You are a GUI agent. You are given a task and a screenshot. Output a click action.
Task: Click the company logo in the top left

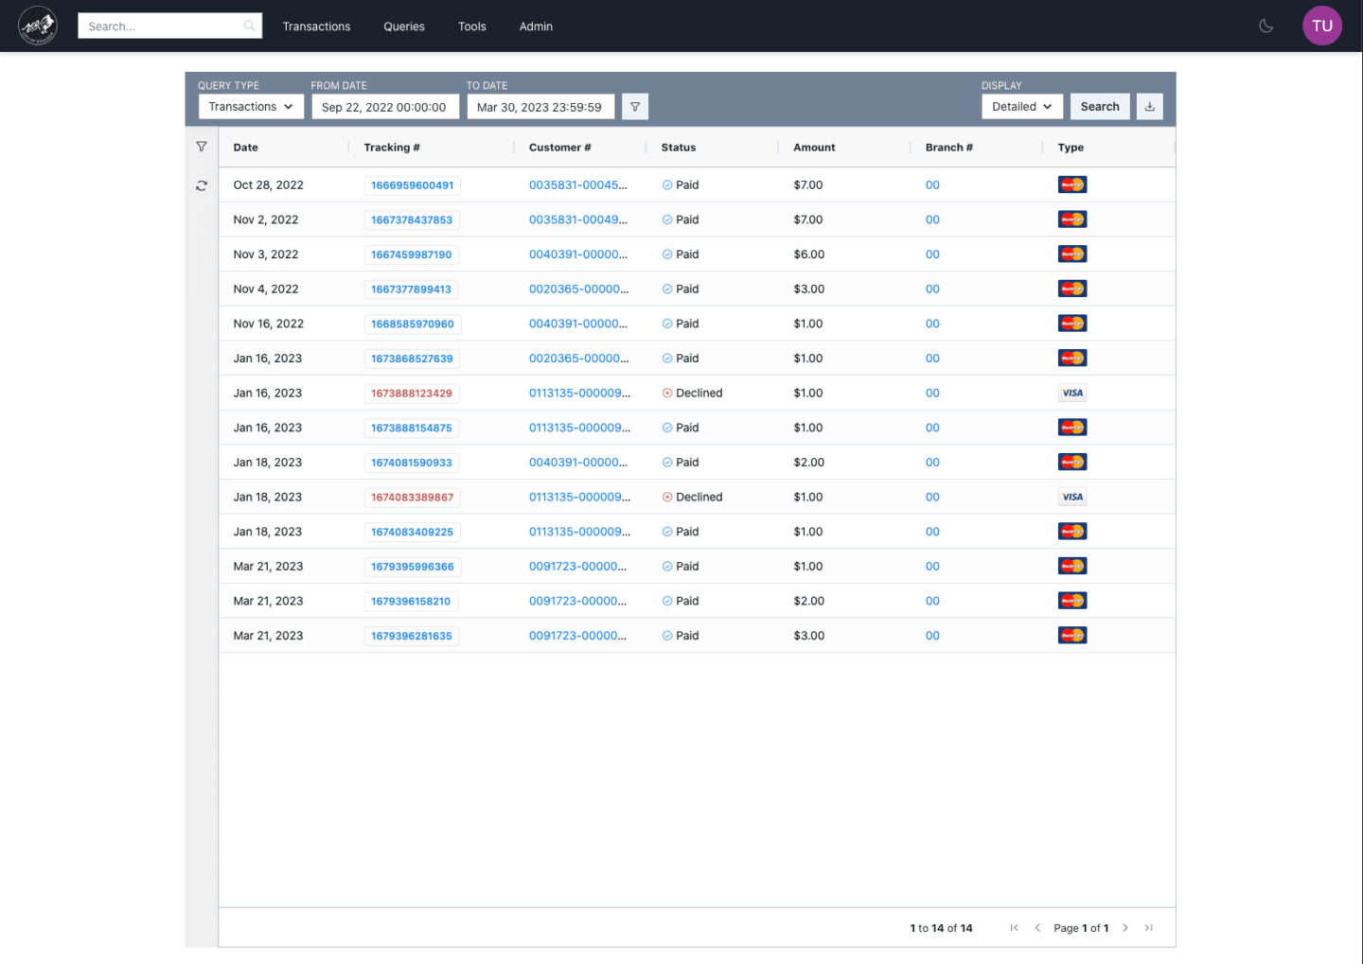click(x=37, y=26)
